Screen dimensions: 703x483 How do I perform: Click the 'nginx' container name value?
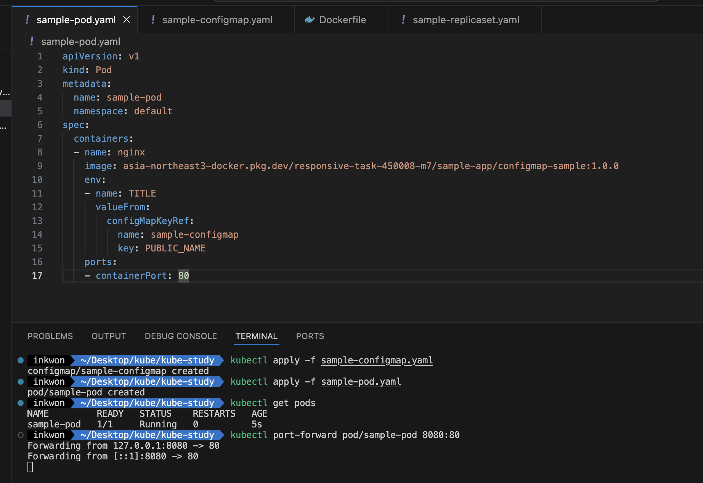point(131,152)
